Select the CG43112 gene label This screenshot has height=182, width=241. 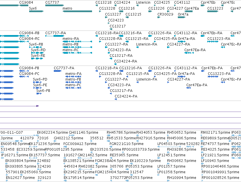tap(182, 3)
